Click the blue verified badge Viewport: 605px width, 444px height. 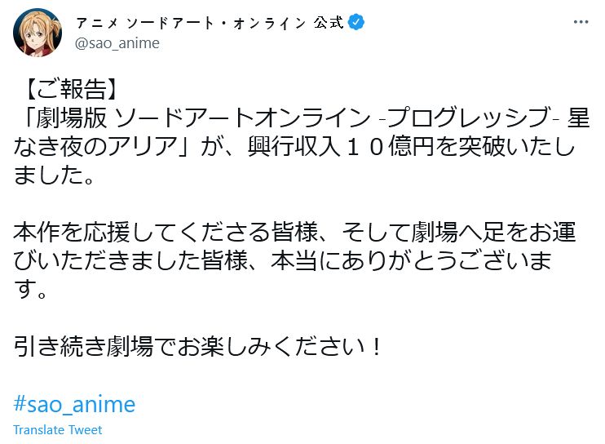tap(355, 23)
